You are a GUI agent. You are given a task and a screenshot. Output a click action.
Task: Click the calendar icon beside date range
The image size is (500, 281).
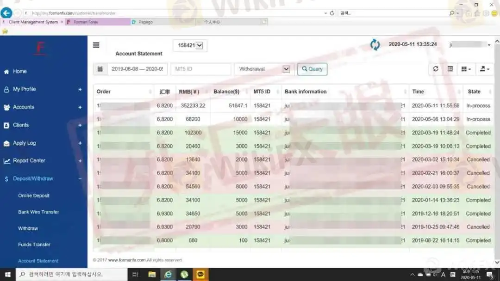tap(100, 69)
